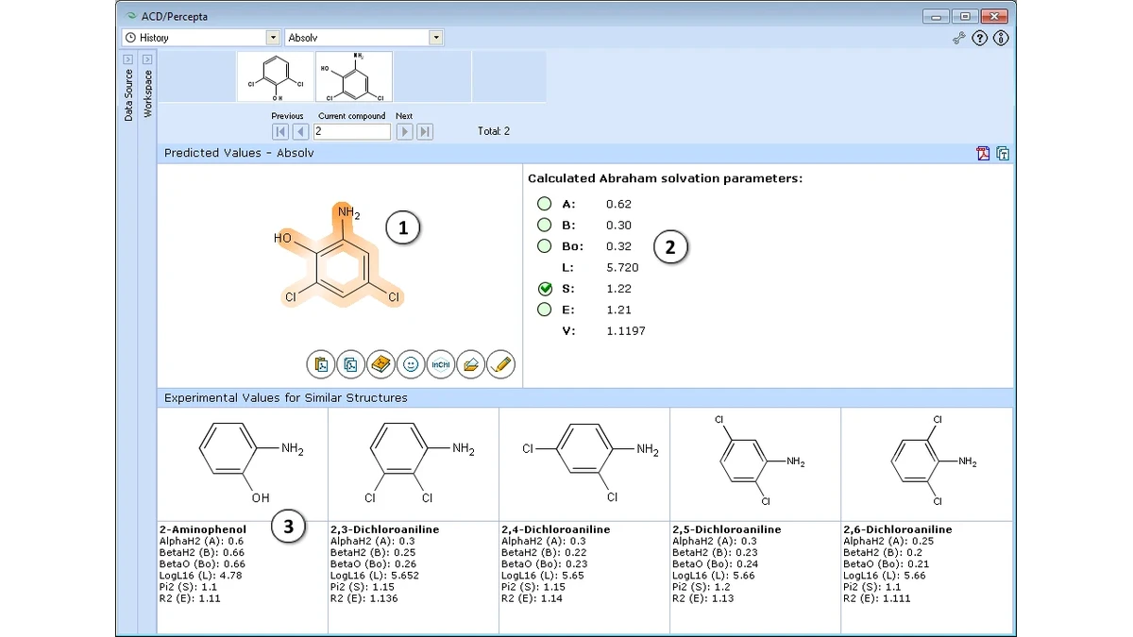The height and width of the screenshot is (637, 1133).
Task: Click the Current compound number field
Action: pos(352,132)
